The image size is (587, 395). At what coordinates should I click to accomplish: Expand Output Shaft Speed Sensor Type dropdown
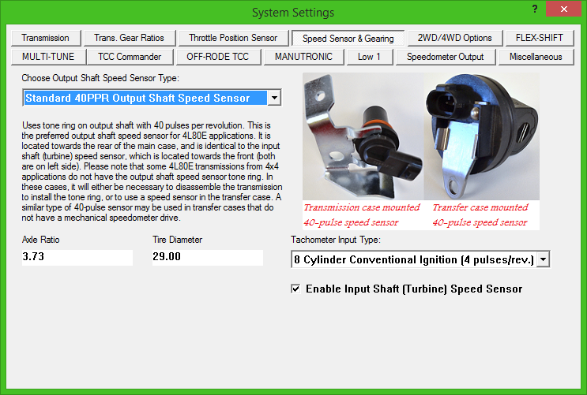click(x=273, y=99)
